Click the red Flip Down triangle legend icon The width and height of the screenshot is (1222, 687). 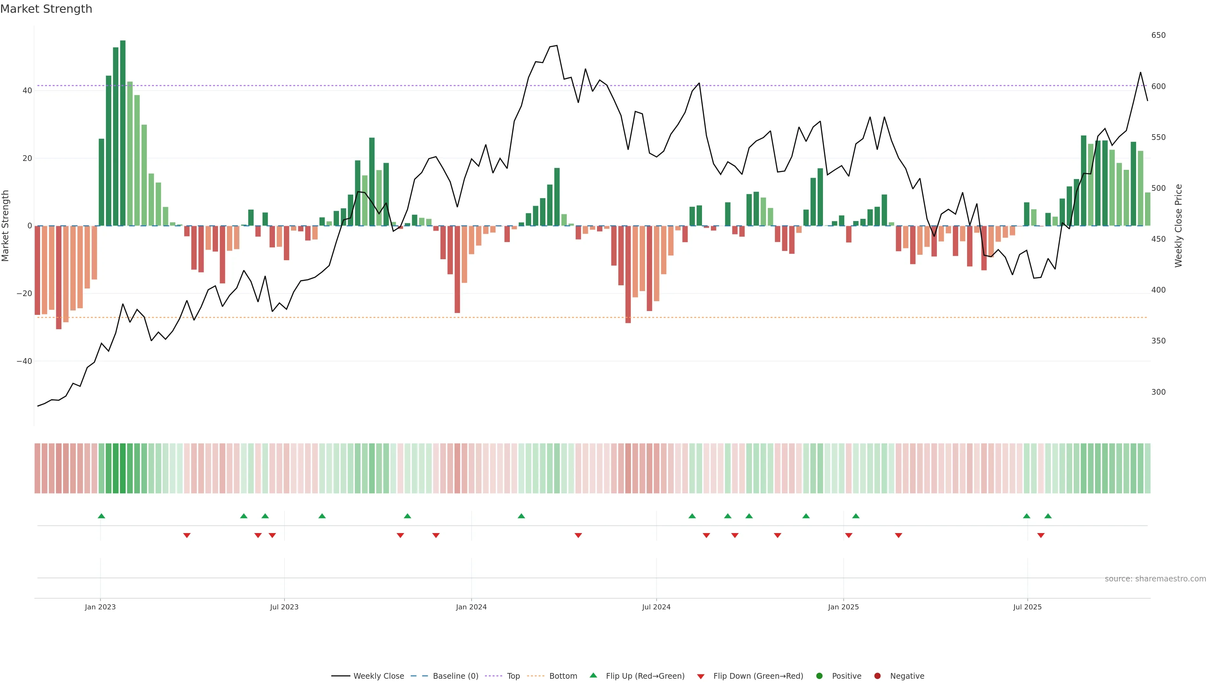tap(701, 676)
